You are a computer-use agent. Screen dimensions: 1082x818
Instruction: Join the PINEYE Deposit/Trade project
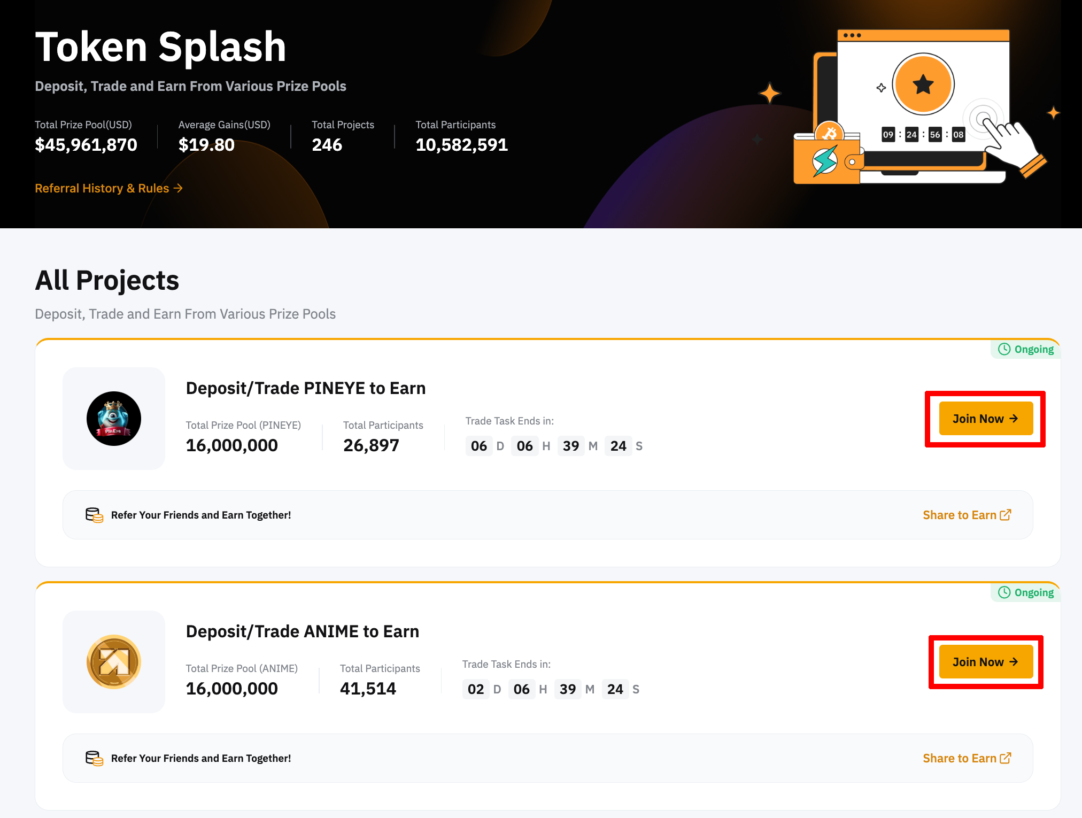(x=986, y=419)
